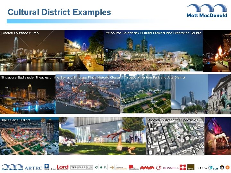The image size is (231, 173).
Task: Open the Art Institute lion statue photo
Action: point(220,94)
